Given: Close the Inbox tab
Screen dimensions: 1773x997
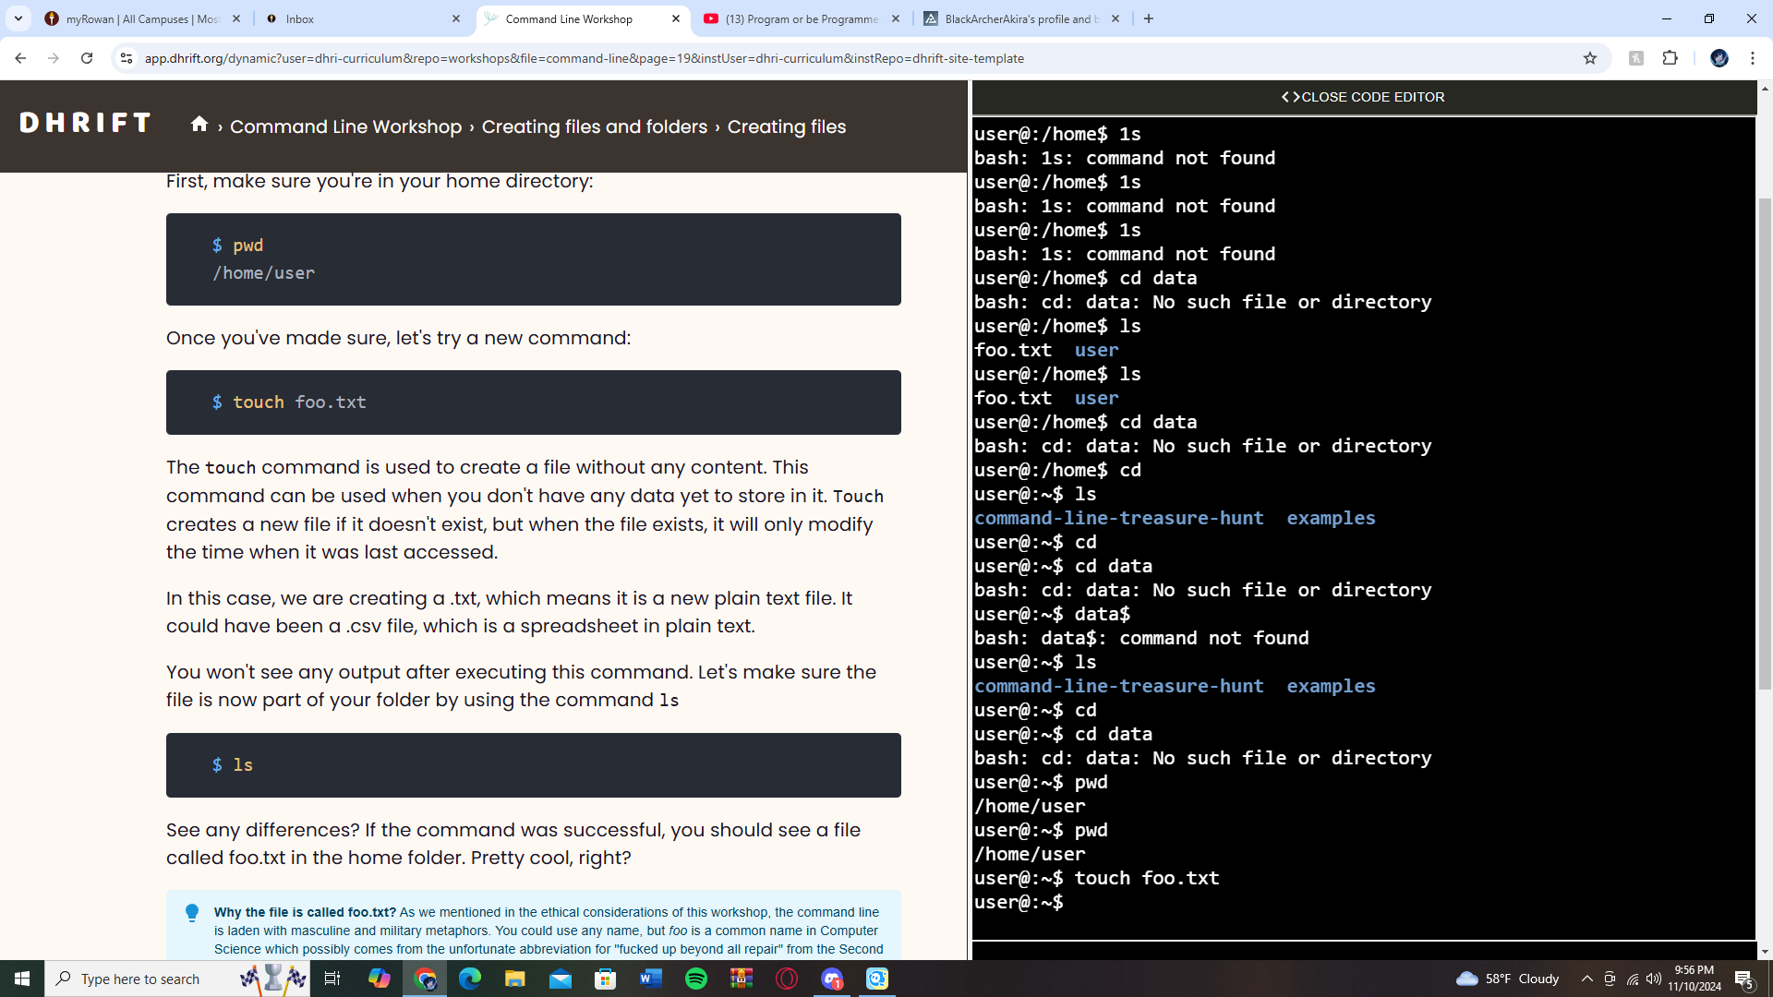Looking at the screenshot, I should [456, 18].
